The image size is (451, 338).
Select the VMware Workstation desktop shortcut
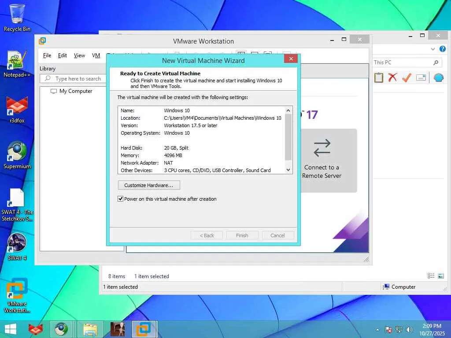[x=17, y=295]
